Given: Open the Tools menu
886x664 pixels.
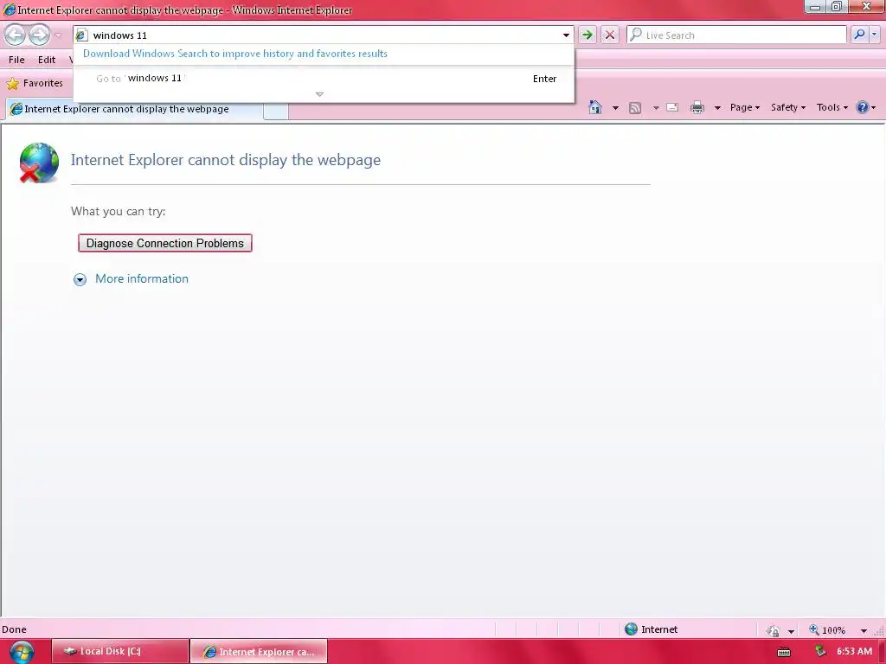Looking at the screenshot, I should click(831, 107).
